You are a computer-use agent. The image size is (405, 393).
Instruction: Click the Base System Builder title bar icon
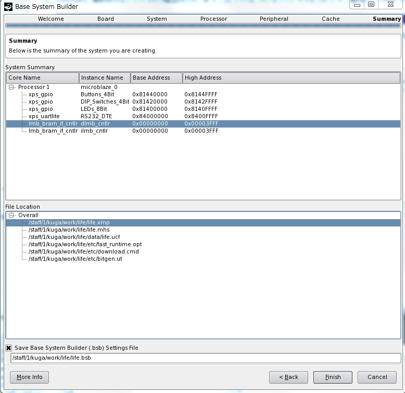(x=8, y=6)
